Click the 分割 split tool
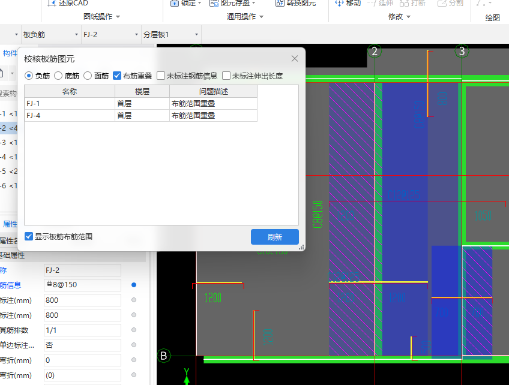This screenshot has height=385, width=509. 450,3
